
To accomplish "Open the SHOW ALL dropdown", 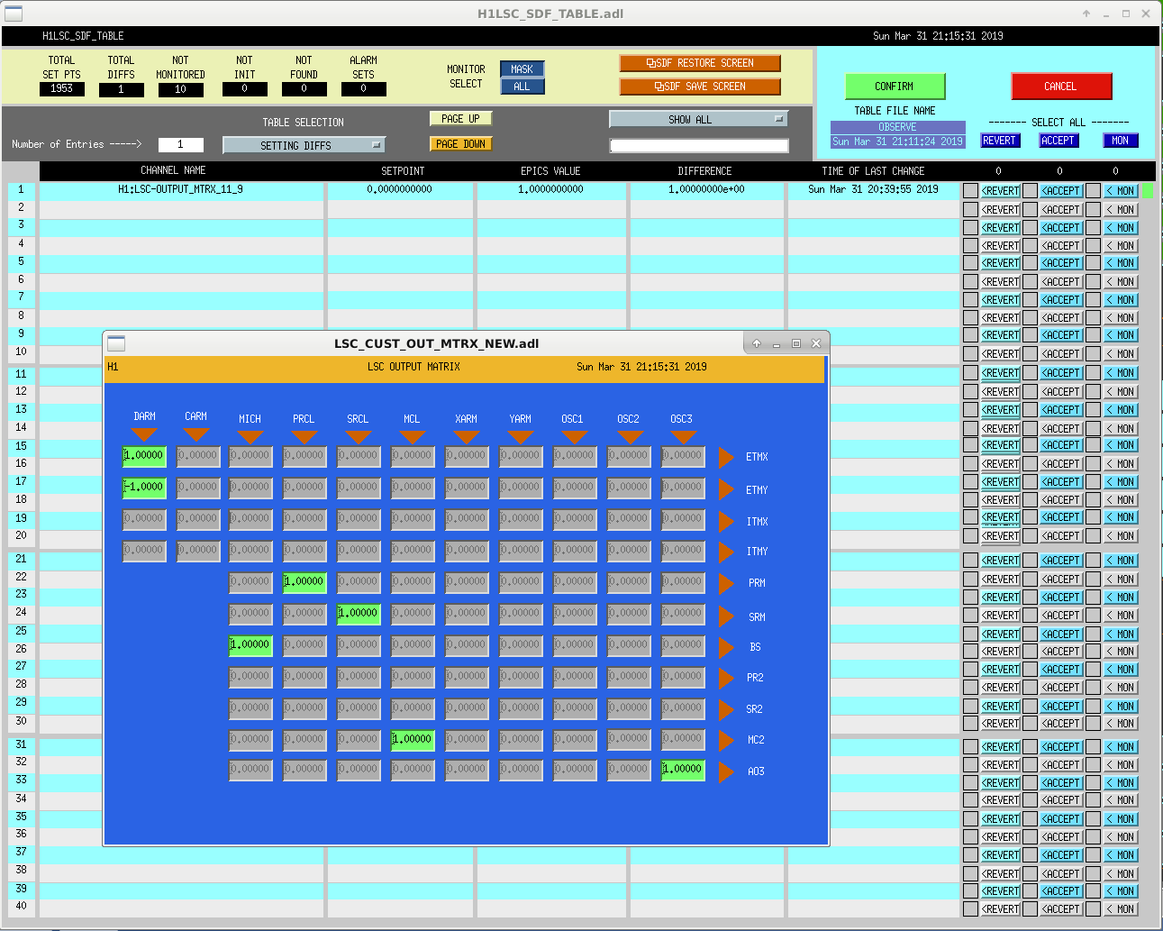I will (699, 119).
